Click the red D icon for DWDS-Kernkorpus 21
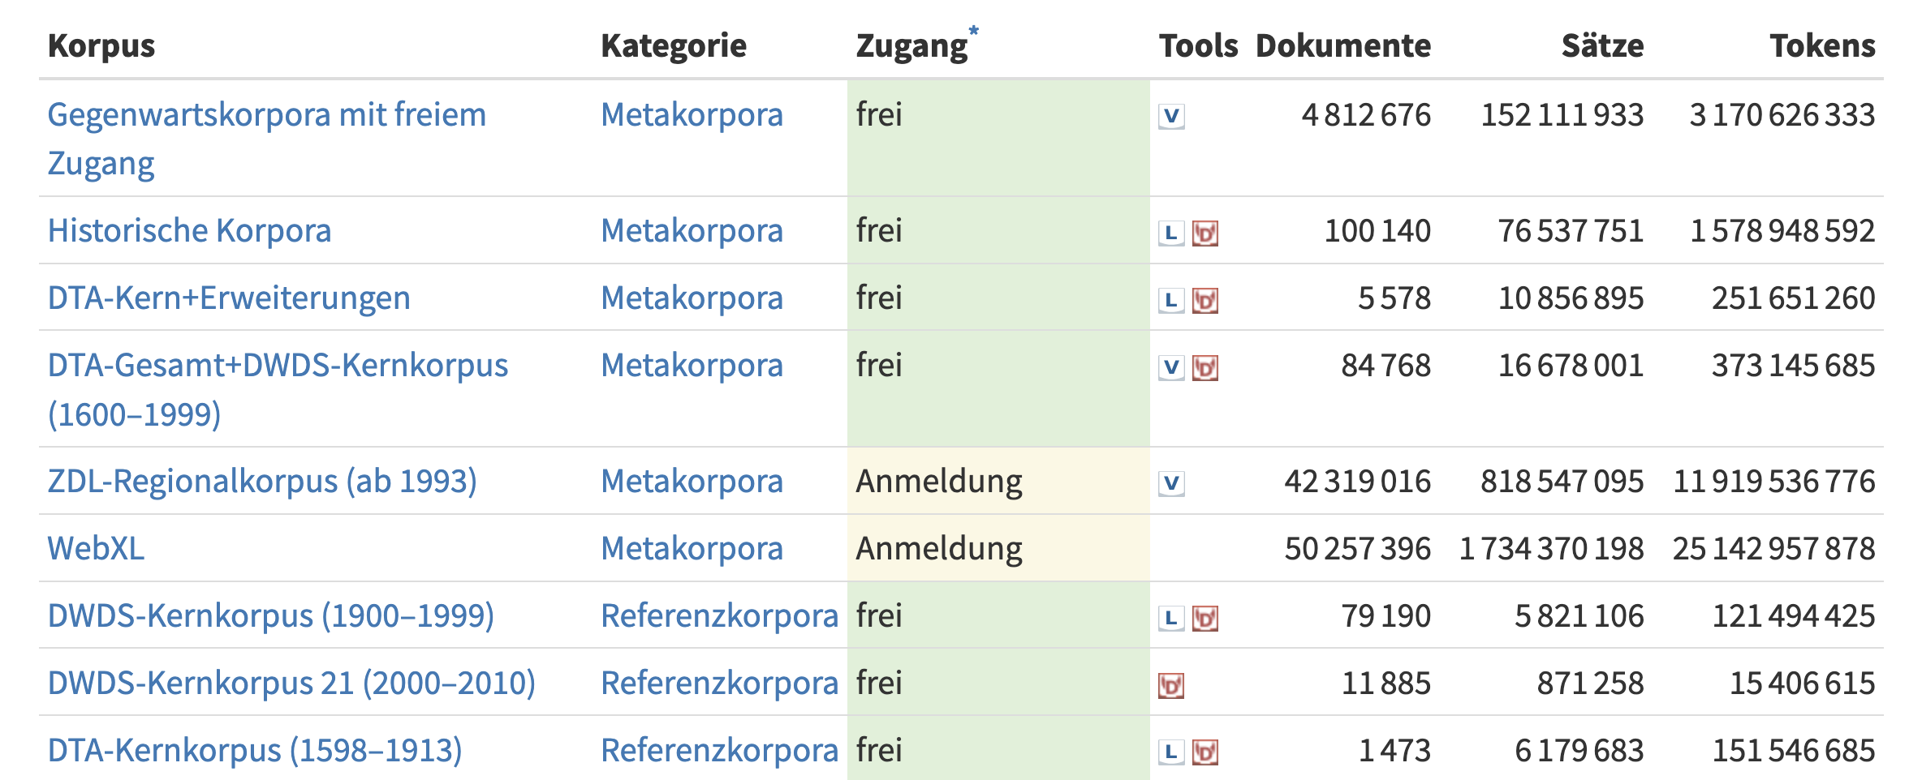This screenshot has width=1922, height=780. point(1171,686)
